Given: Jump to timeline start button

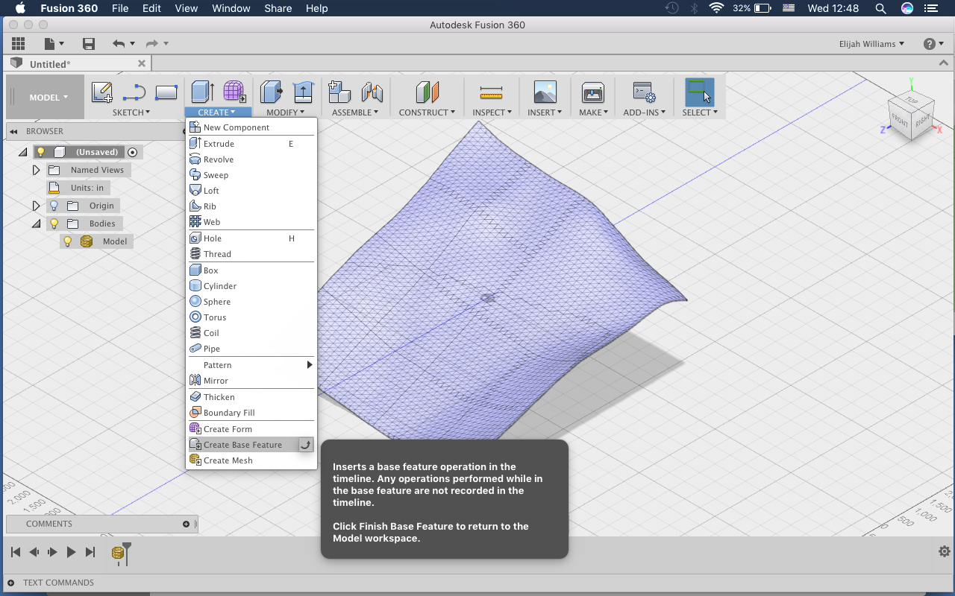Looking at the screenshot, I should (x=15, y=552).
